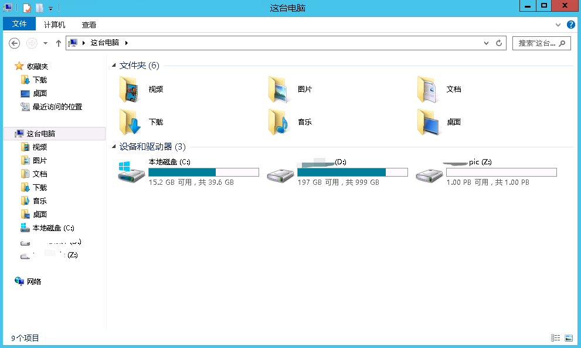Click the Z: drive usage bar
Viewport: 581px width, 348px height.
pyautogui.click(x=501, y=173)
